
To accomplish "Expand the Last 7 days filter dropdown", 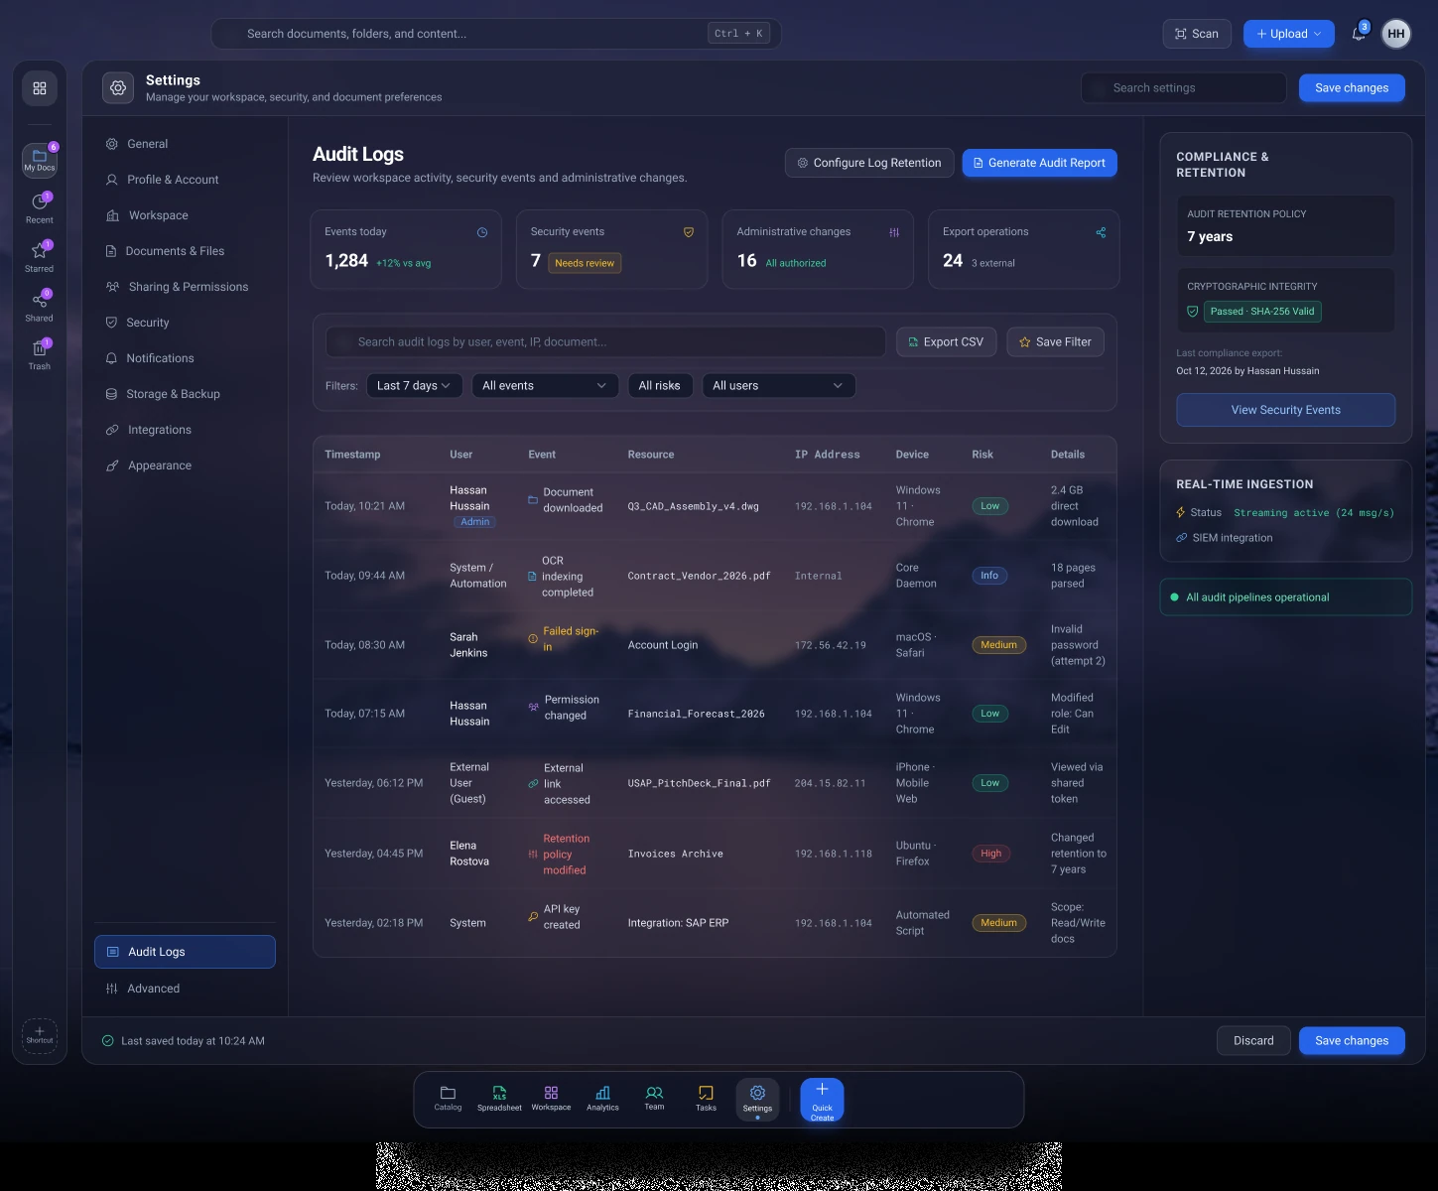I will pos(414,386).
